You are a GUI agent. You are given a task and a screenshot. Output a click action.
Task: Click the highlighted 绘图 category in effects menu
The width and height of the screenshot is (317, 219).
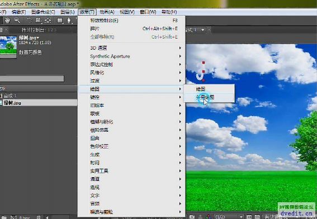click(x=131, y=89)
